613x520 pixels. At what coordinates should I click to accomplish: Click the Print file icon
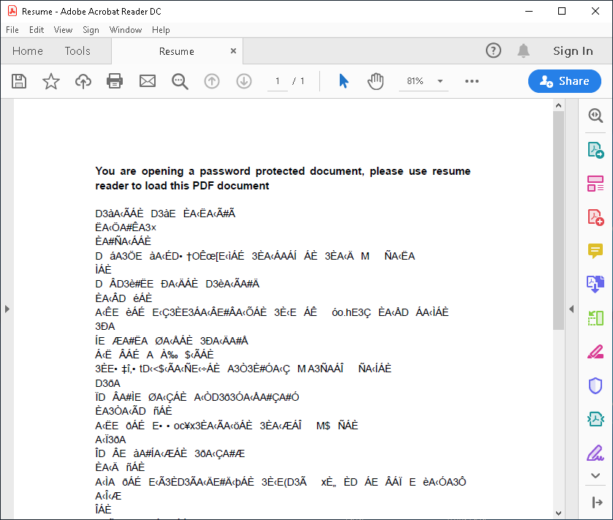tap(115, 81)
